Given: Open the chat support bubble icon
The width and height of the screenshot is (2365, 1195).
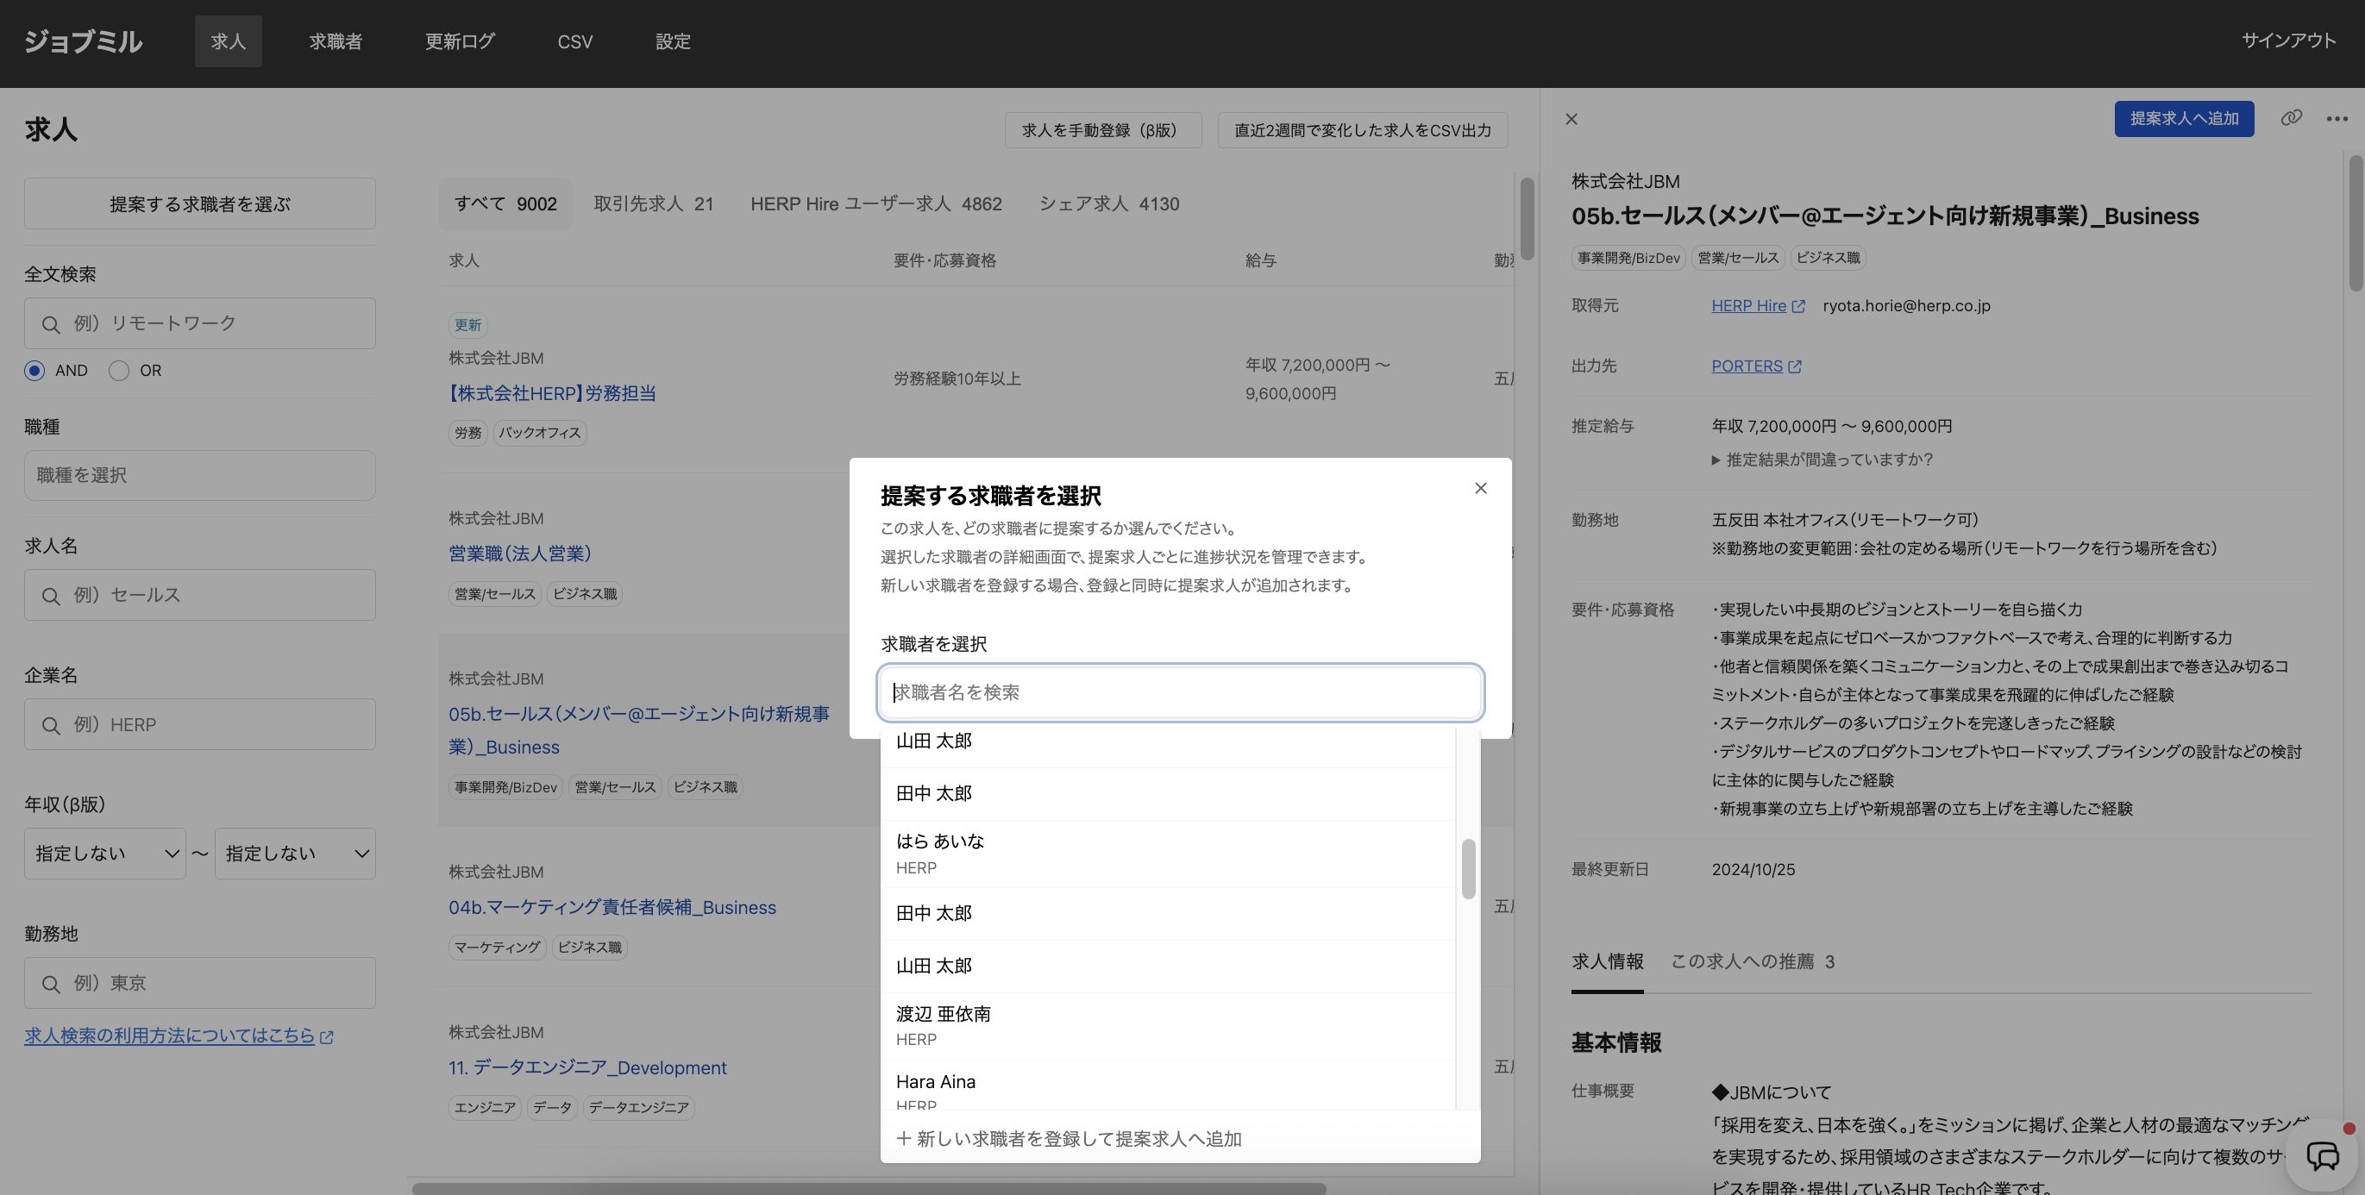Looking at the screenshot, I should click(2323, 1155).
